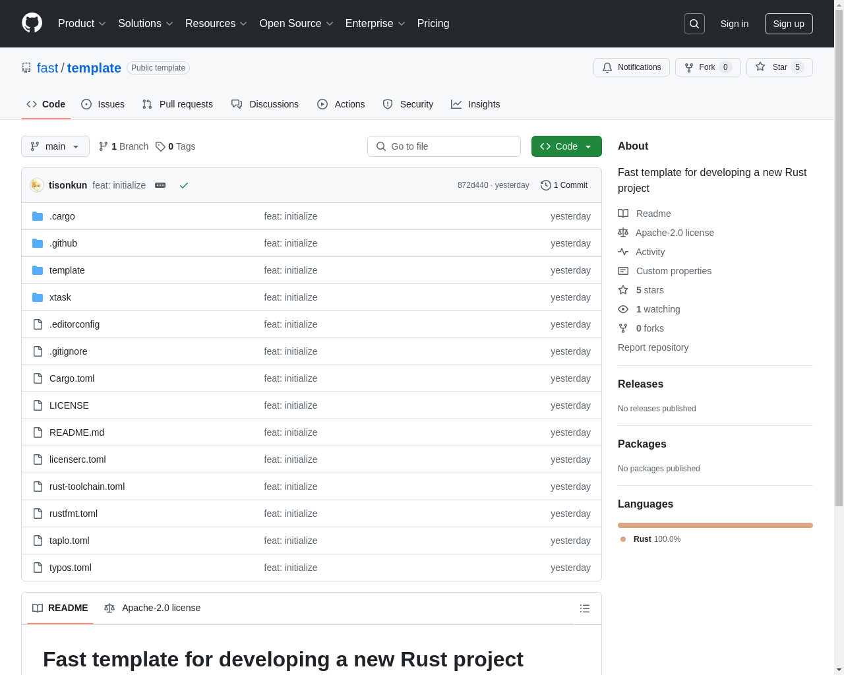Click the Cargo.toml file icon
This screenshot has width=844, height=675.
pos(38,378)
